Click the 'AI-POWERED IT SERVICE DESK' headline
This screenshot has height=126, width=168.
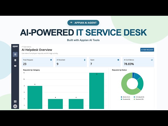(83, 32)
